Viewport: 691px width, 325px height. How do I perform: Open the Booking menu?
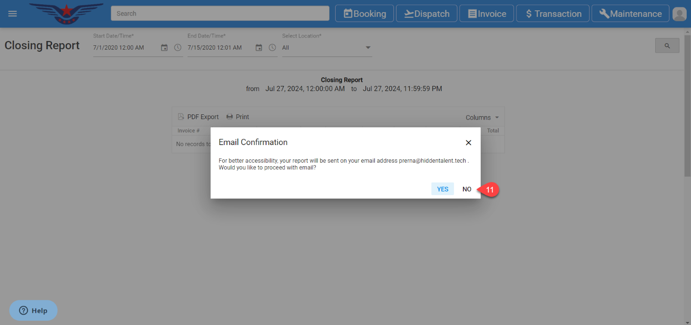coord(365,14)
